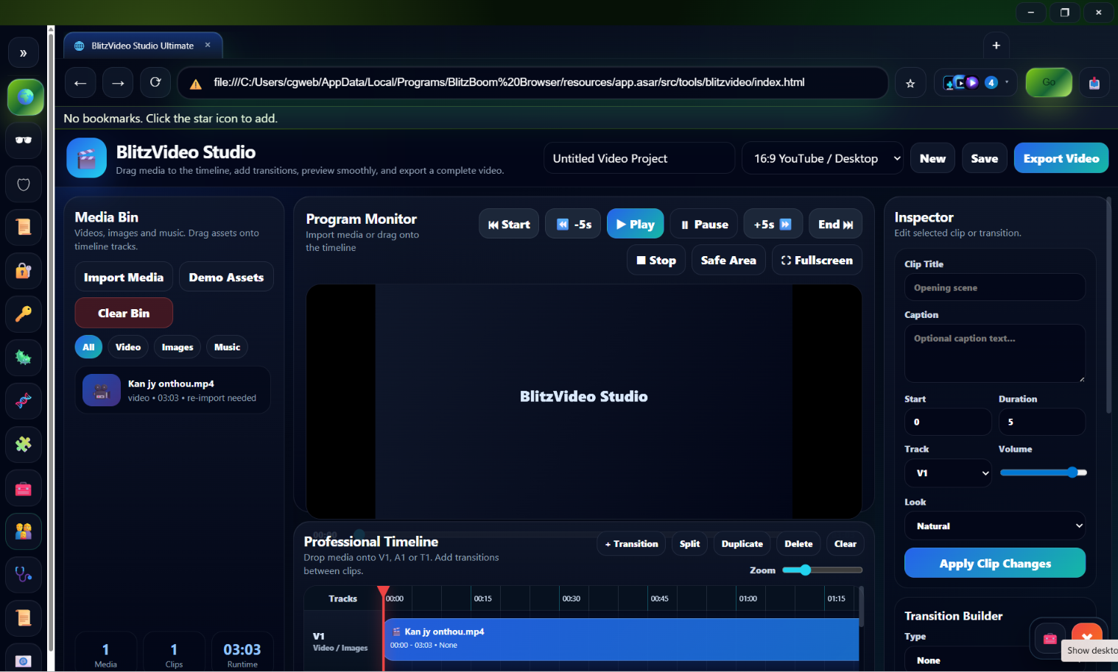Open the people icon in sidebar
This screenshot has width=1118, height=672.
pos(24,531)
